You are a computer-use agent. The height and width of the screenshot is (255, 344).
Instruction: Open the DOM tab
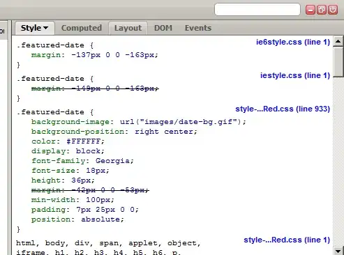163,28
